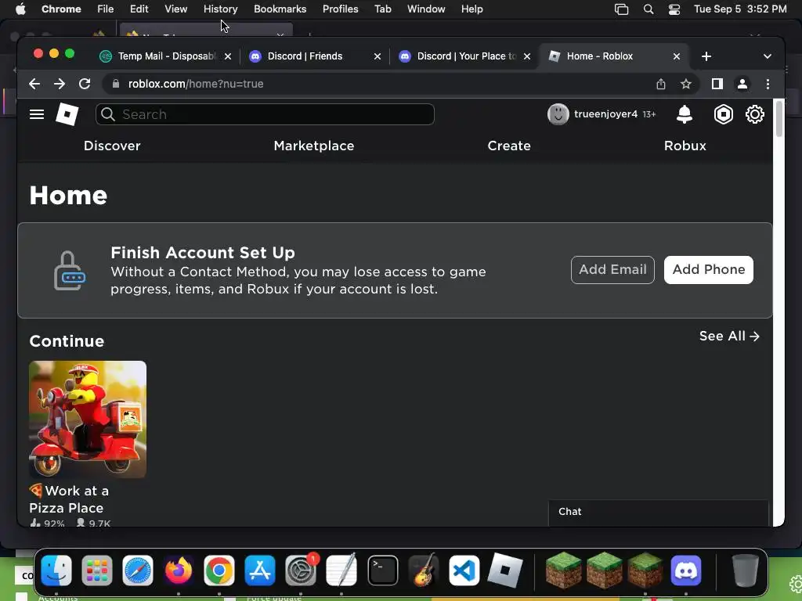802x601 pixels.
Task: Open Discord from the dock
Action: pos(686,570)
